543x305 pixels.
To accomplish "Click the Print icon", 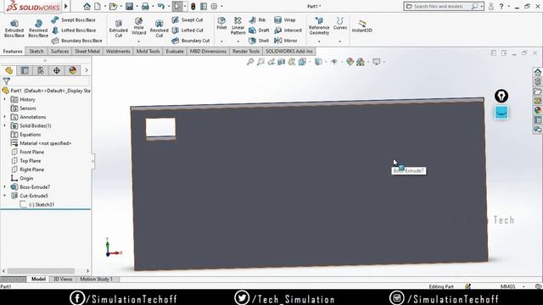I will 145,6.
